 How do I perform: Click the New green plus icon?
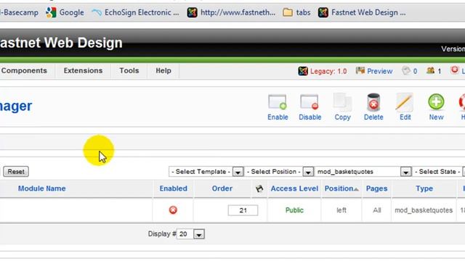pos(436,101)
